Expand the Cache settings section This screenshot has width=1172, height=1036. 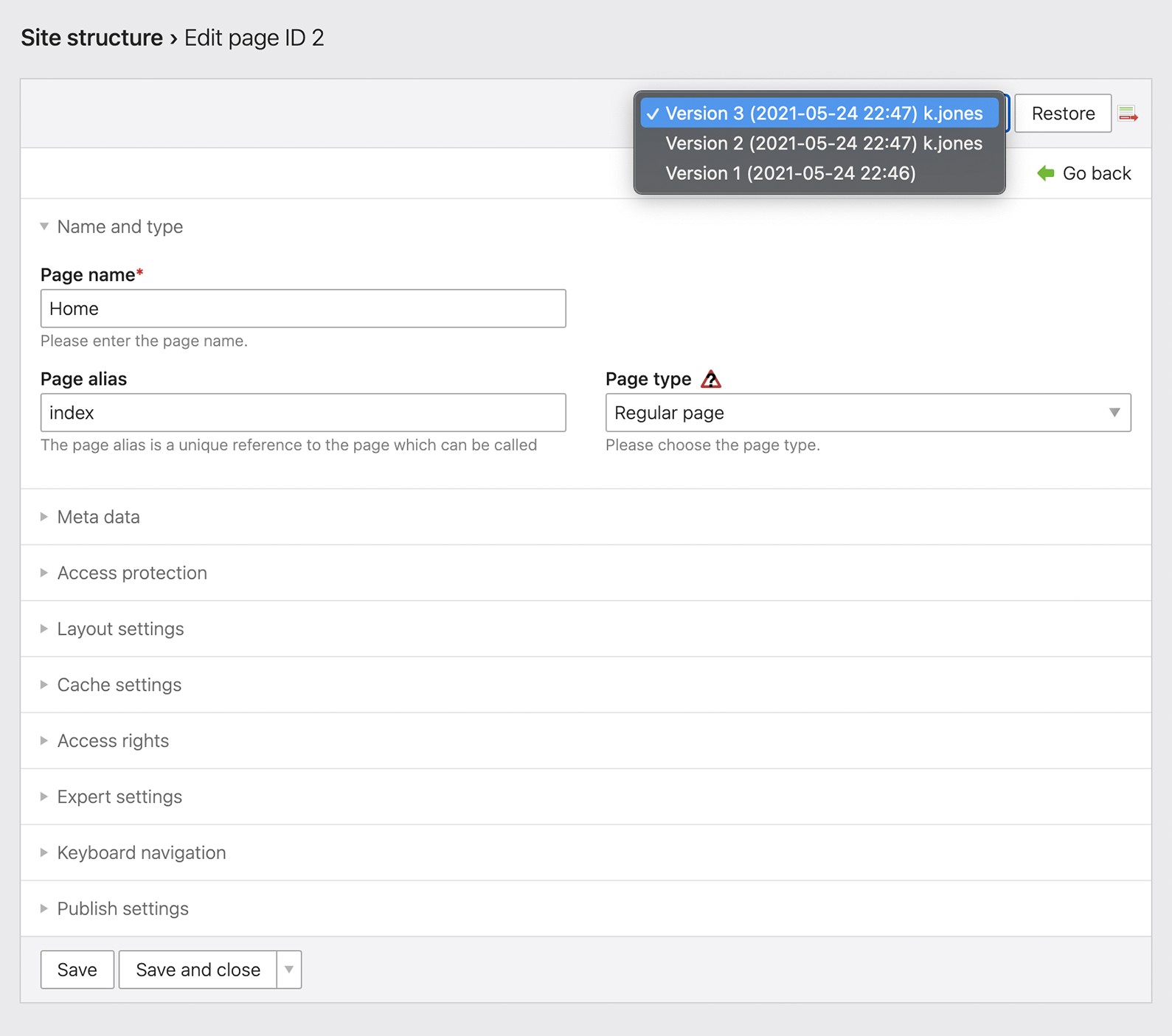[x=111, y=685]
